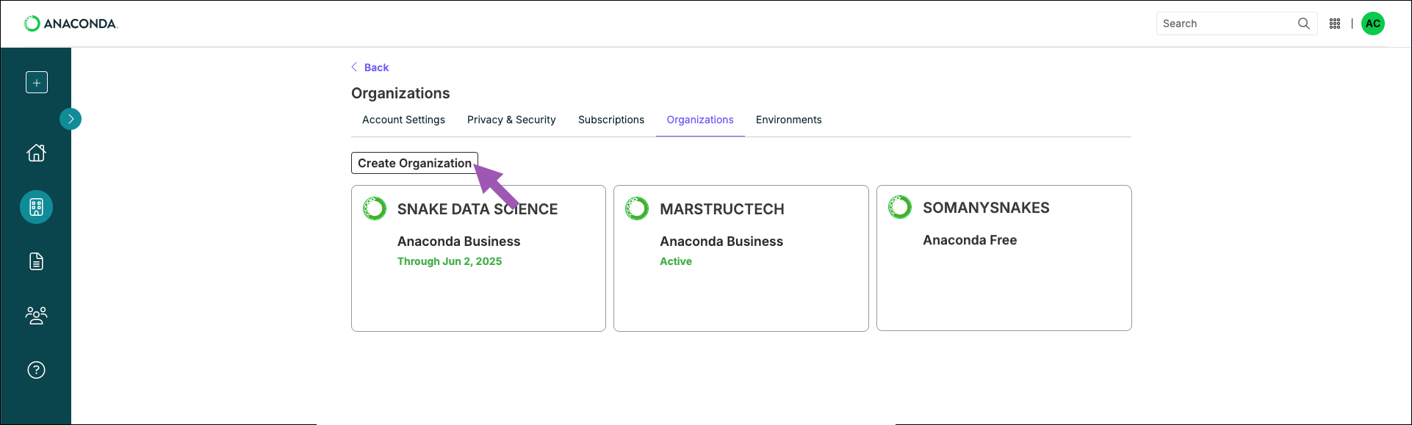Screen dimensions: 1412x425
Task: Click the back chevron arrow icon
Action: [354, 67]
